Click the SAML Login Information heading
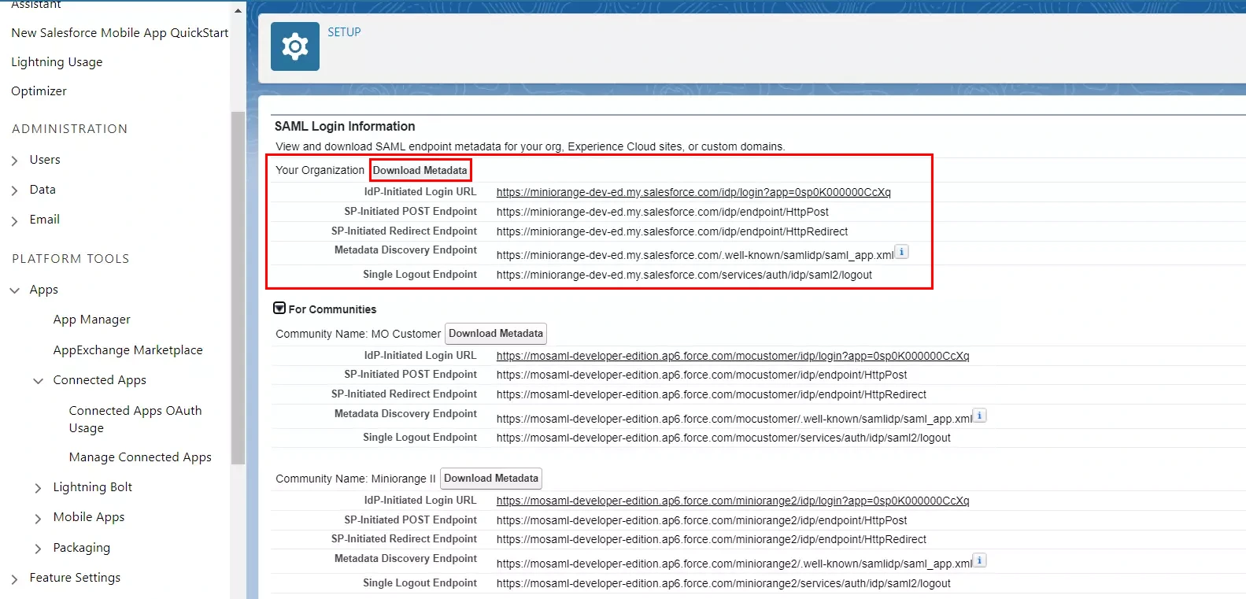Image resolution: width=1246 pixels, height=599 pixels. pyautogui.click(x=345, y=126)
